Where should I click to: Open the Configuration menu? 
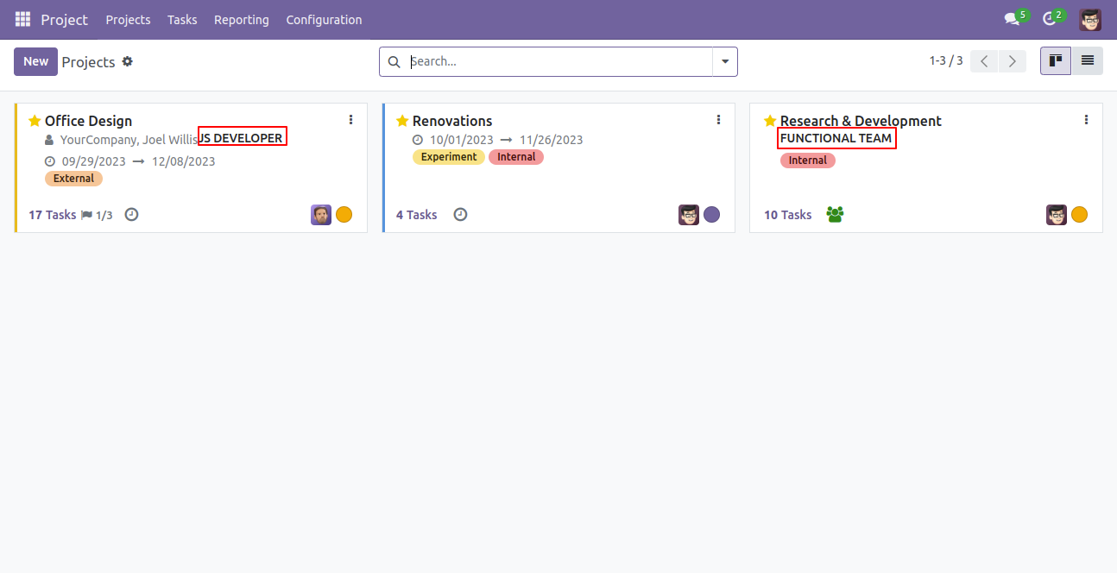324,20
